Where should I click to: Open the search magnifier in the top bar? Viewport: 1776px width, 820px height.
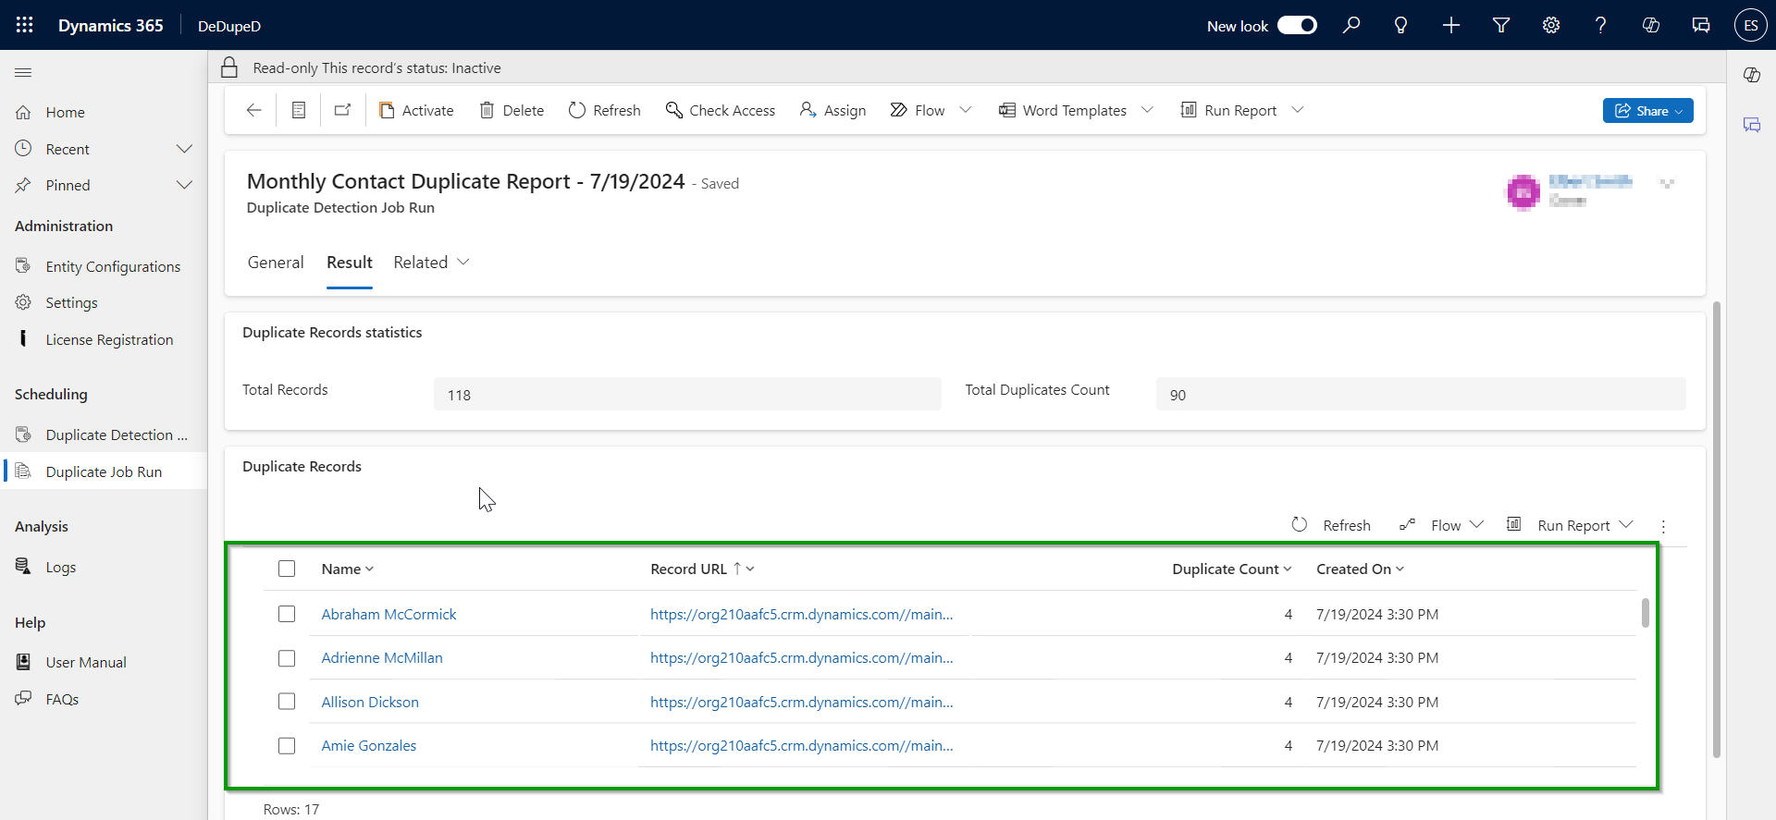tap(1351, 25)
